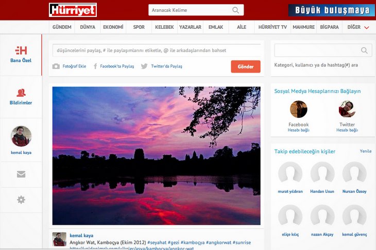Open the settings gear icon

pyautogui.click(x=21, y=200)
